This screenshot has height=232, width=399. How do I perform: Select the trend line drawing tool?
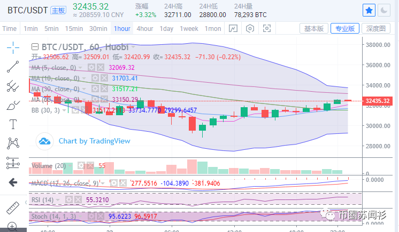coord(13,67)
